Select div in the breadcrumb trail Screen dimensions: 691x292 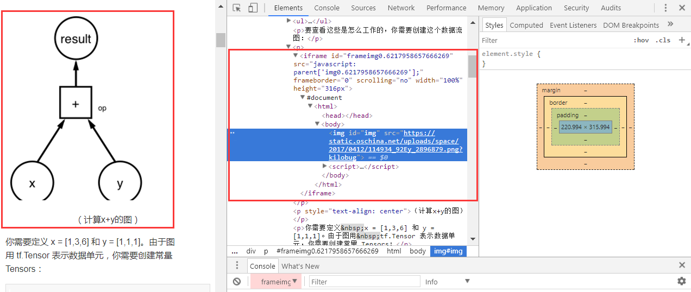[x=251, y=251]
